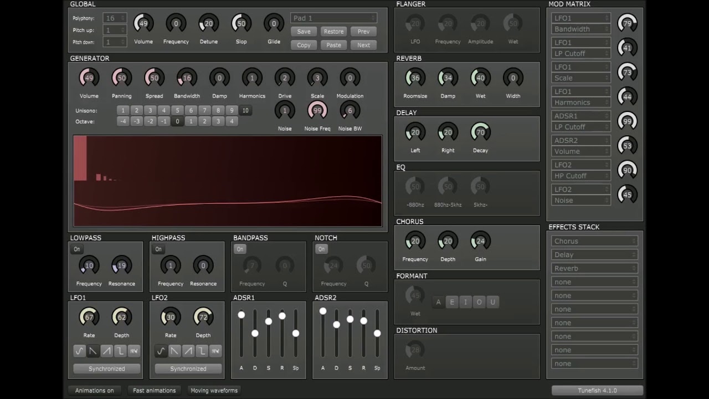Image resolution: width=709 pixels, height=399 pixels.
Task: Select the noise waveform for LFO1
Action: [x=134, y=351]
